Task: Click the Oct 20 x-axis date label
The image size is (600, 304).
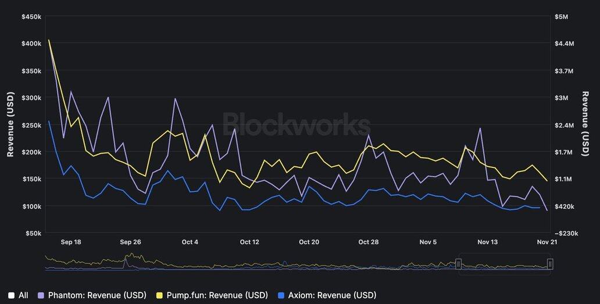Action: (309, 242)
